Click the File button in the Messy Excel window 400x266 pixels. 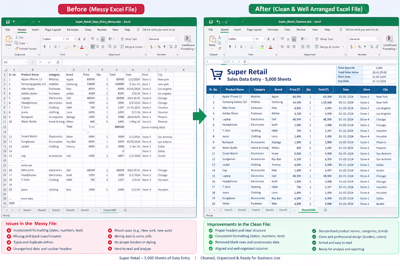(x=8, y=30)
